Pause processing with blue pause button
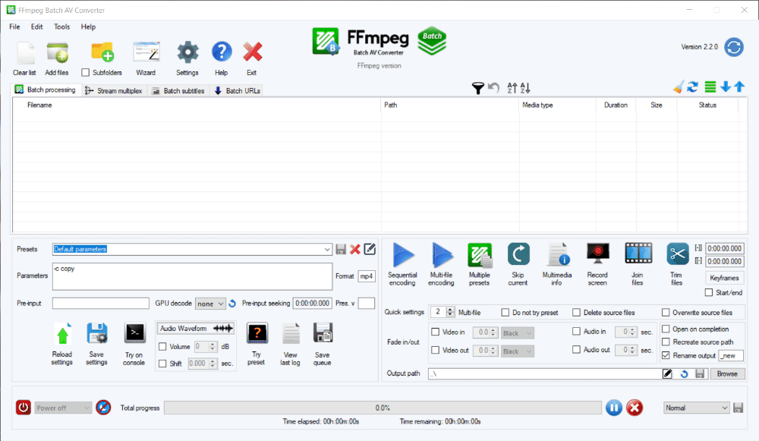 coord(614,408)
